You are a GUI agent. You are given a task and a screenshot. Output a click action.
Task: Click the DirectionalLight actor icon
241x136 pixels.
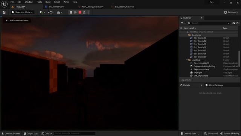click(191, 63)
